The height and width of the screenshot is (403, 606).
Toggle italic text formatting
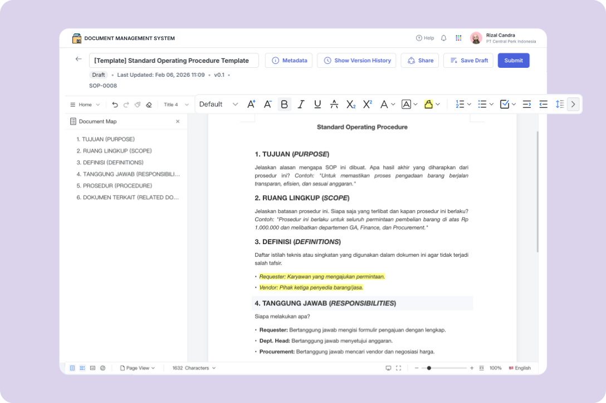(x=301, y=104)
